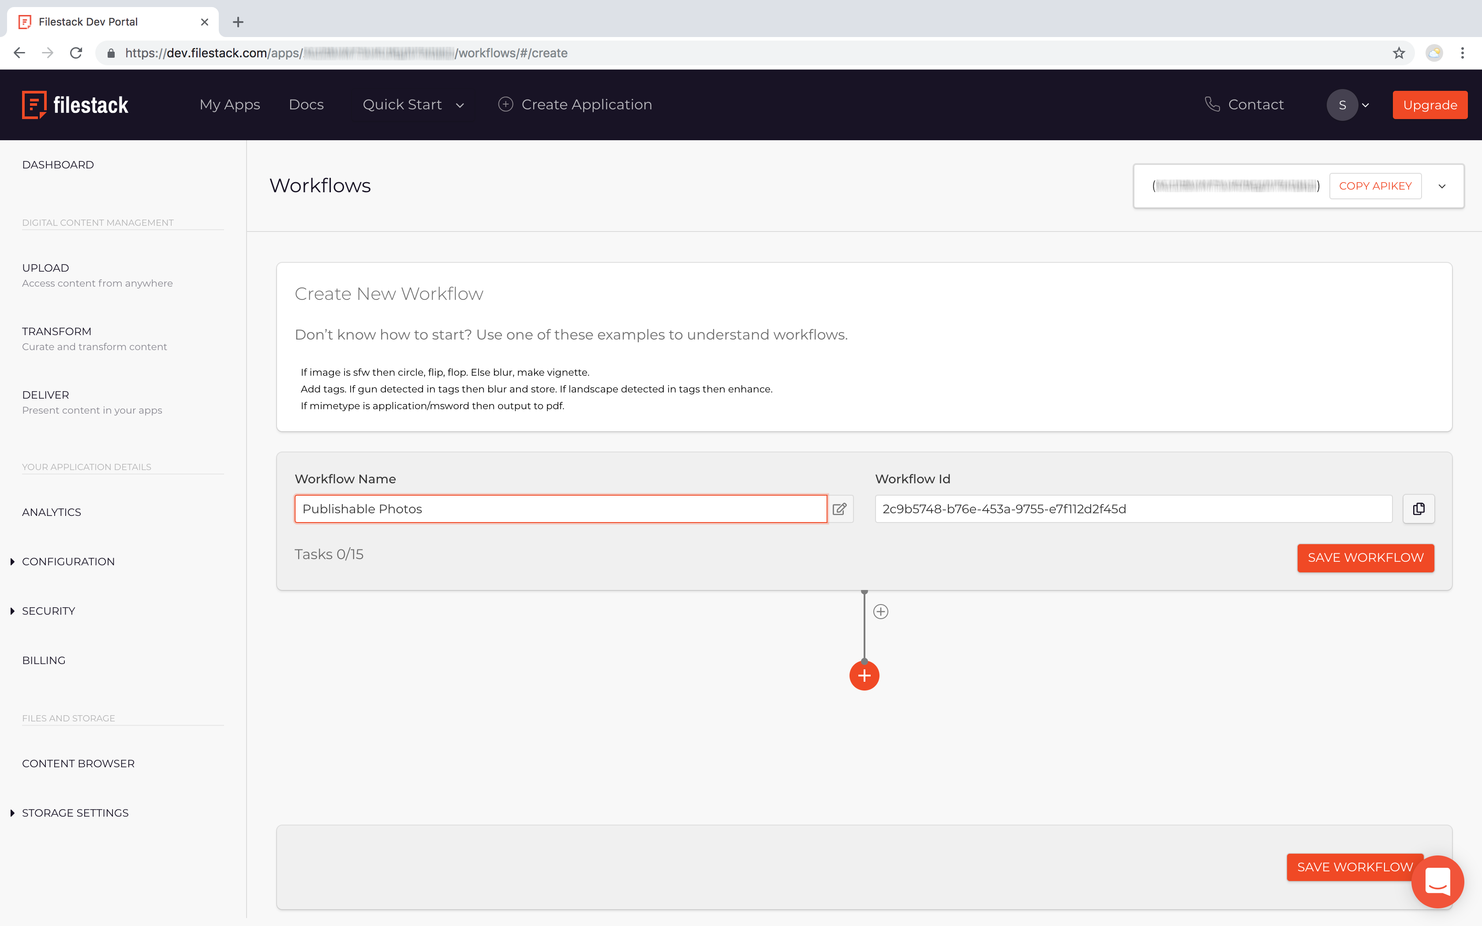Click the Upgrade button

pos(1430,105)
